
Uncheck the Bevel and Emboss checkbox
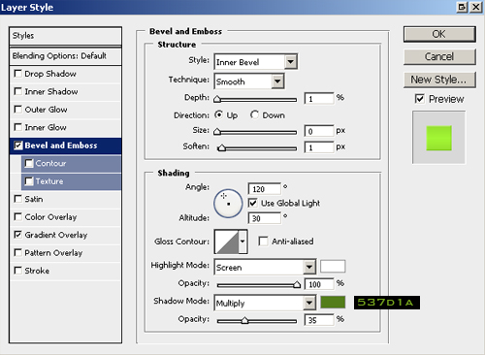(17, 145)
